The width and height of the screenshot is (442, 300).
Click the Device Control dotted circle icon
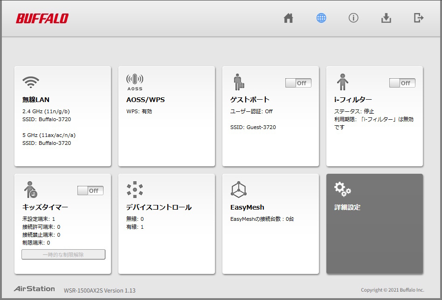[x=135, y=190]
